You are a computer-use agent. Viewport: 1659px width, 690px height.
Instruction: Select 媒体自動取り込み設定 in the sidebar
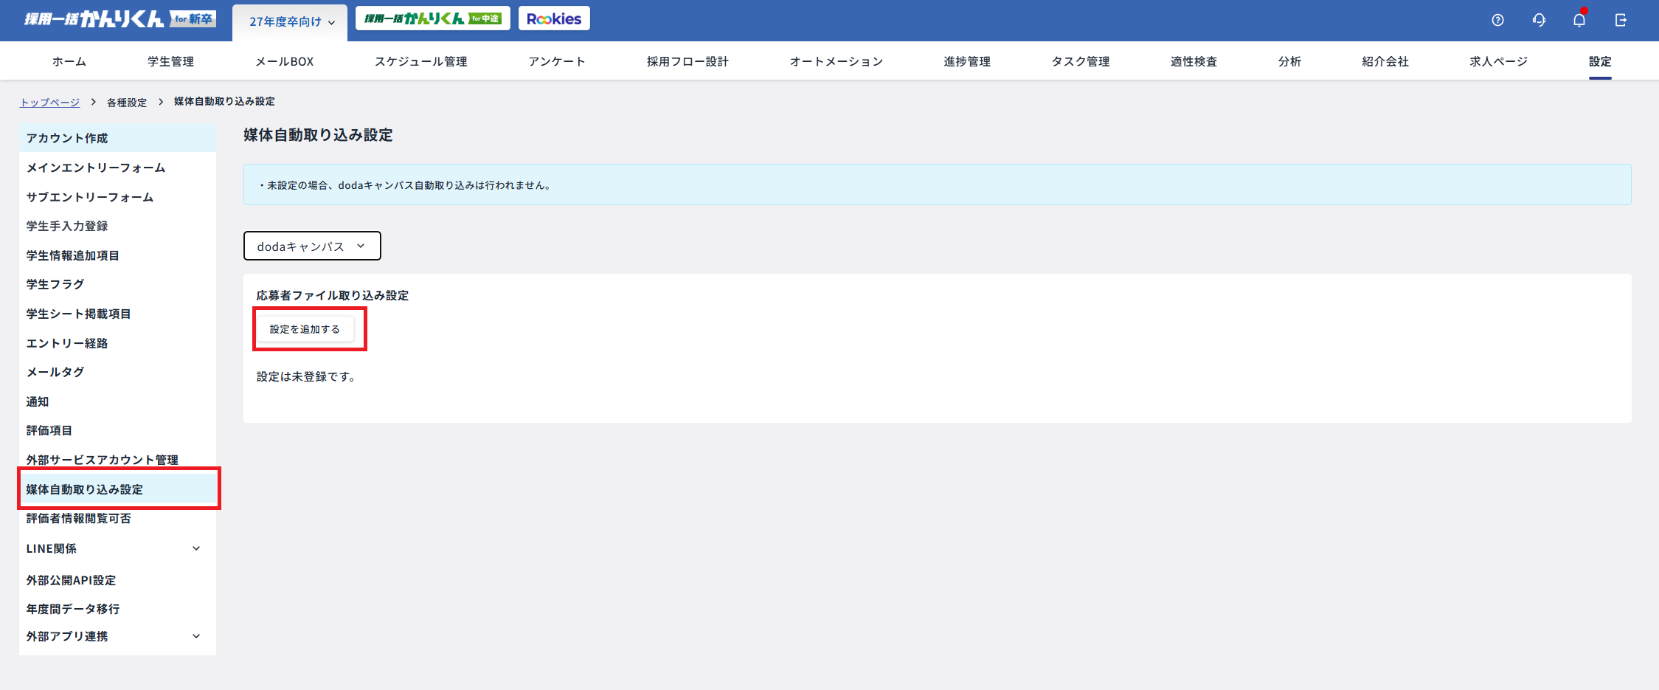[85, 489]
